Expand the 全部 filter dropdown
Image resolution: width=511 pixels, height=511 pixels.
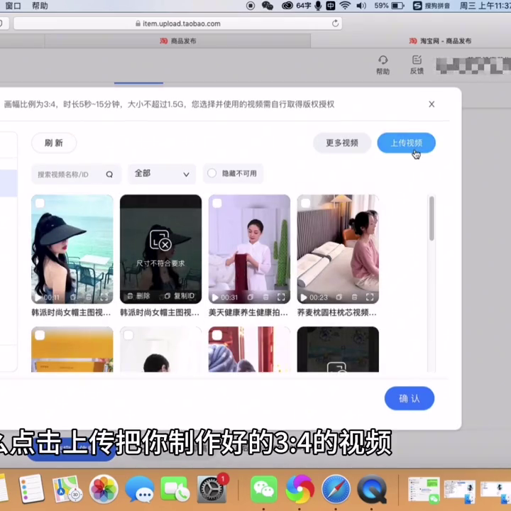(x=162, y=174)
